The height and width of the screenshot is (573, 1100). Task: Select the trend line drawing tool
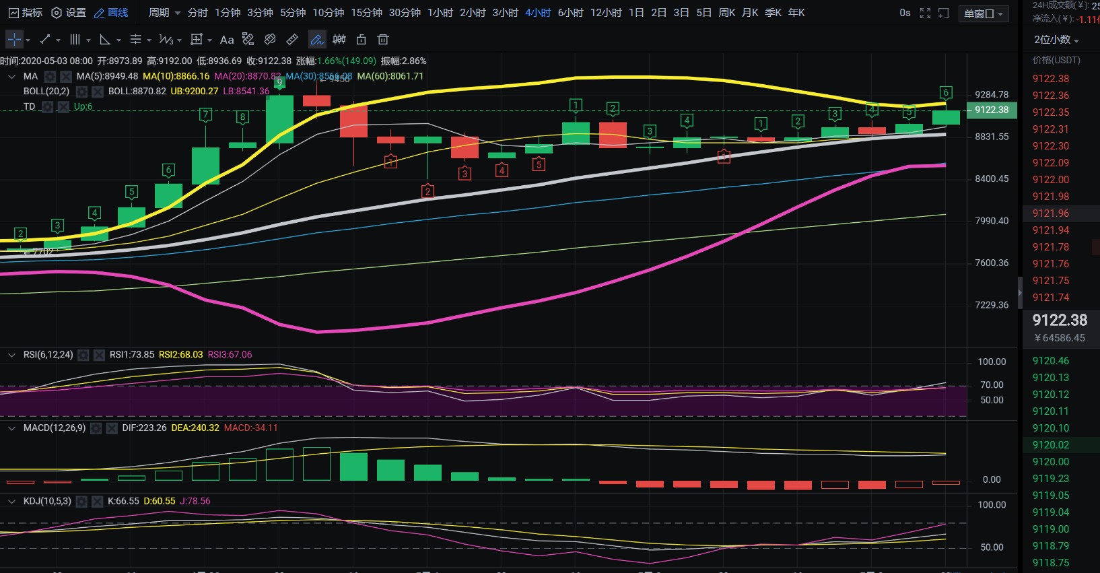[x=45, y=40]
